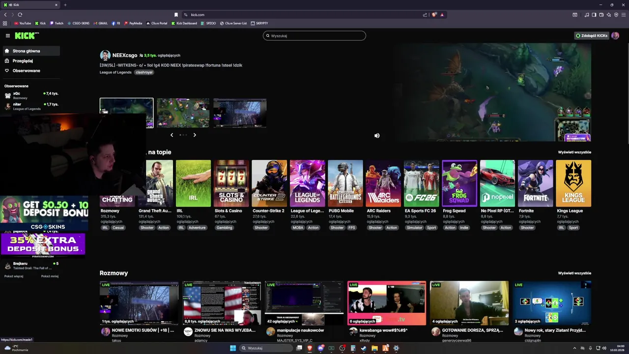
Task: Open the Brave Shields lion icon
Action: pyautogui.click(x=434, y=15)
